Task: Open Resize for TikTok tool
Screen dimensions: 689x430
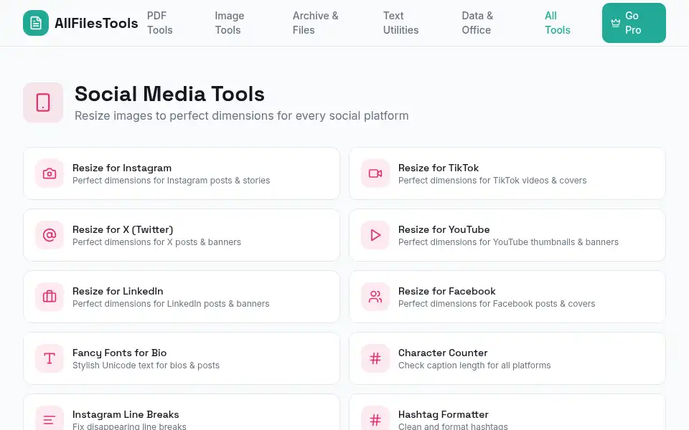Action: coord(507,173)
